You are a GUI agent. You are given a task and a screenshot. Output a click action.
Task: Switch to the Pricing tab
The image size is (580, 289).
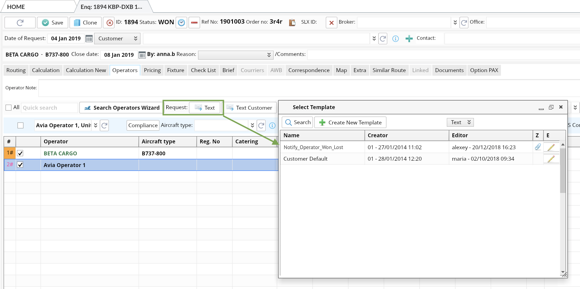point(152,70)
